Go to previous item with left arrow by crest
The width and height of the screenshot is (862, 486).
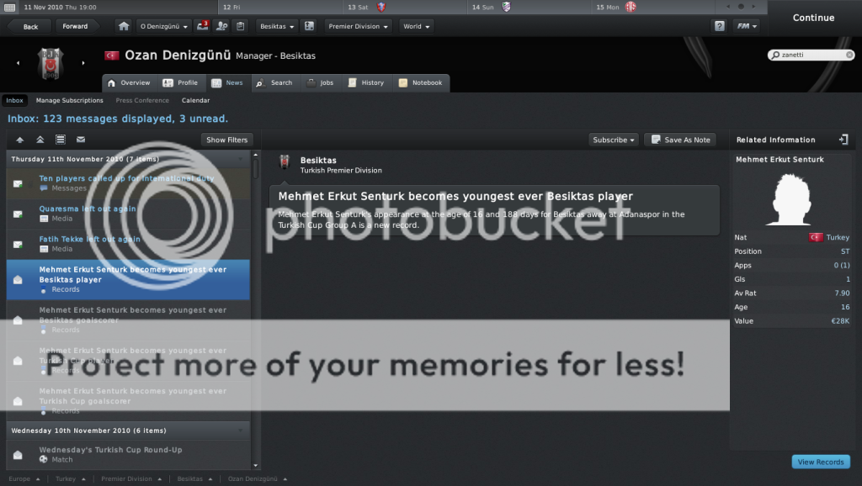19,63
